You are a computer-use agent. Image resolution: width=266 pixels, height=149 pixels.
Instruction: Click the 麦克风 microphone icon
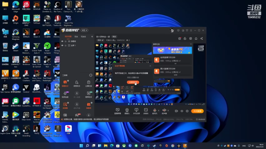[155, 110]
